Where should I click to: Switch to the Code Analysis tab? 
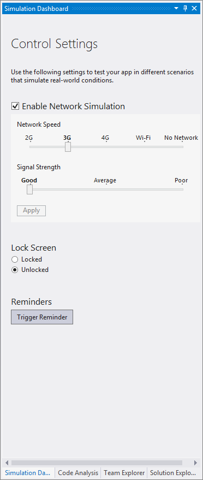coord(78,473)
